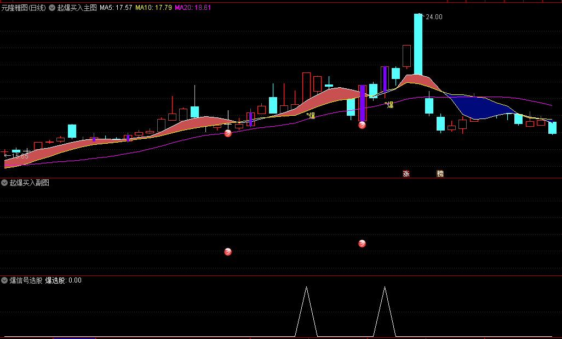The image size is (562, 339).
Task: Click the later red ball under the purple candle
Action: 362,125
